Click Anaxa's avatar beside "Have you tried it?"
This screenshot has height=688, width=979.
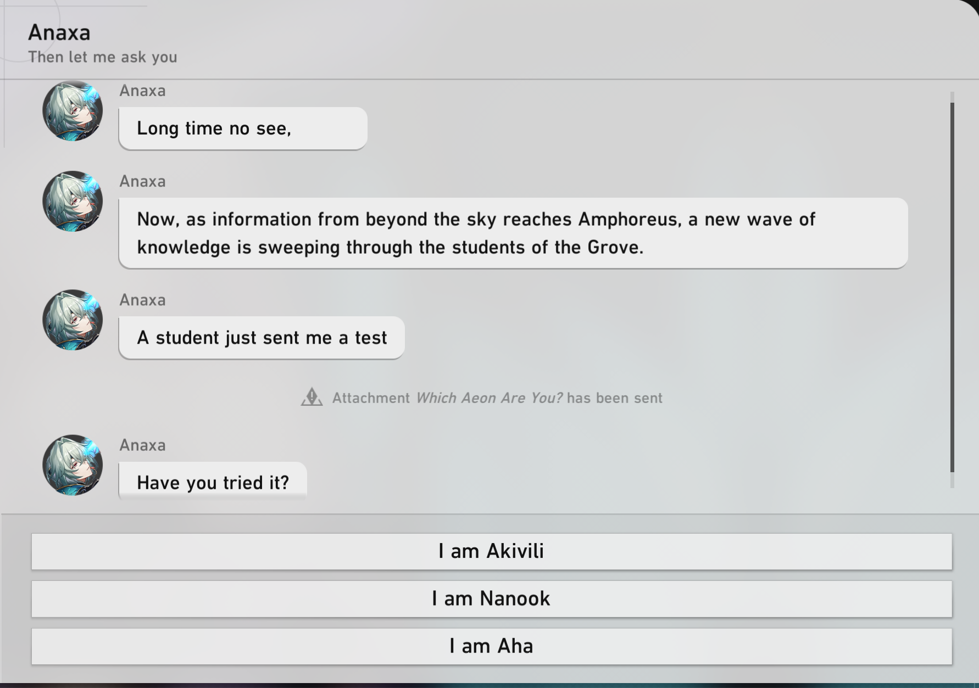coord(73,466)
